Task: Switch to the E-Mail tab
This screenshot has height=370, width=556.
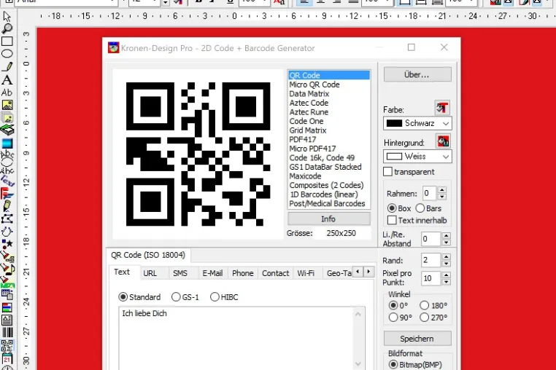Action: click(212, 273)
